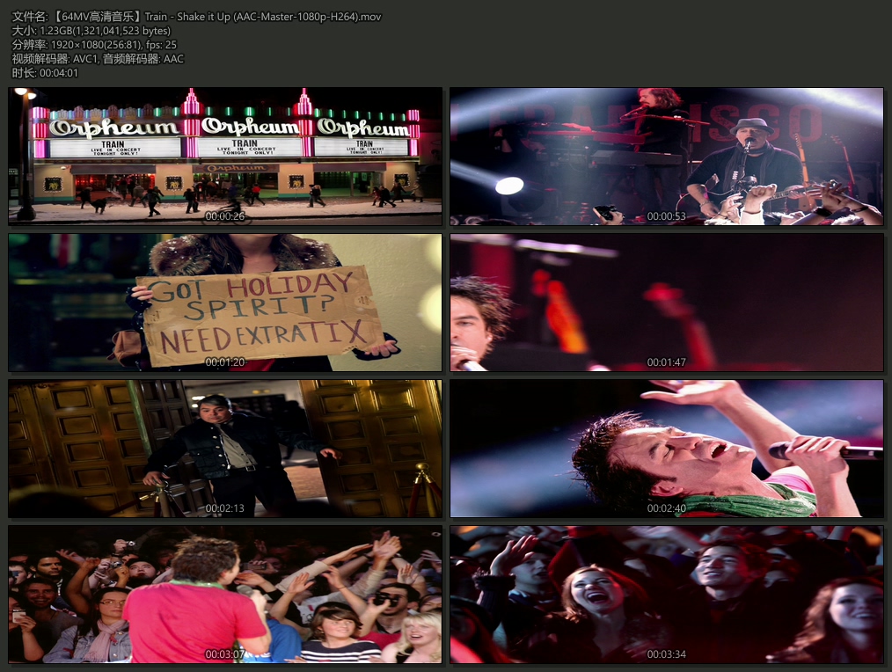
Task: Open the singer with microphone thumbnail at 00:02:40
Action: click(667, 449)
